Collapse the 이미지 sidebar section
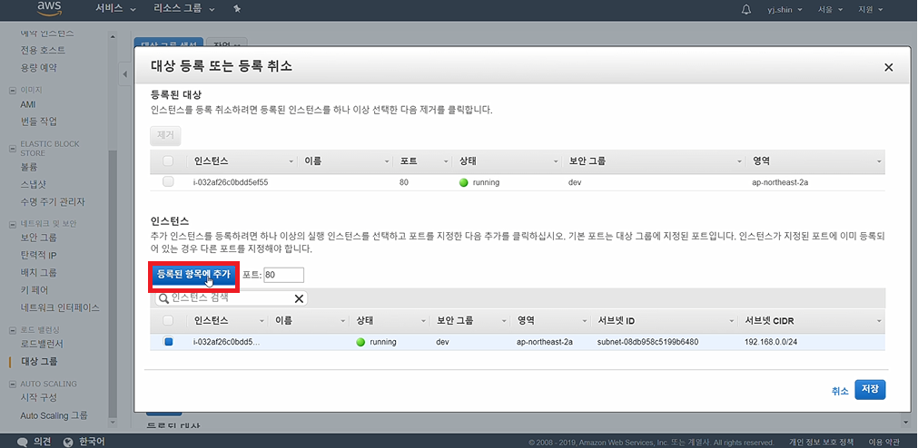 pos(13,90)
